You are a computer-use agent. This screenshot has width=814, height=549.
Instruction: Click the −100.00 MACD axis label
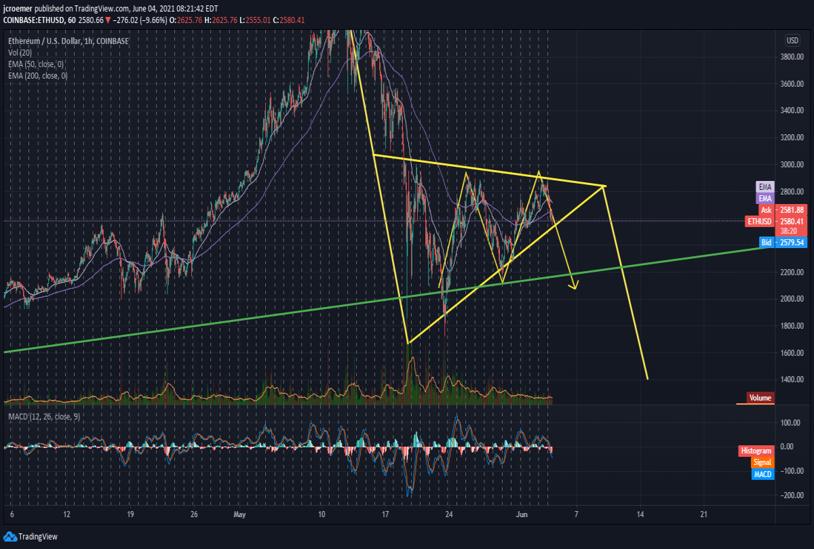792,471
